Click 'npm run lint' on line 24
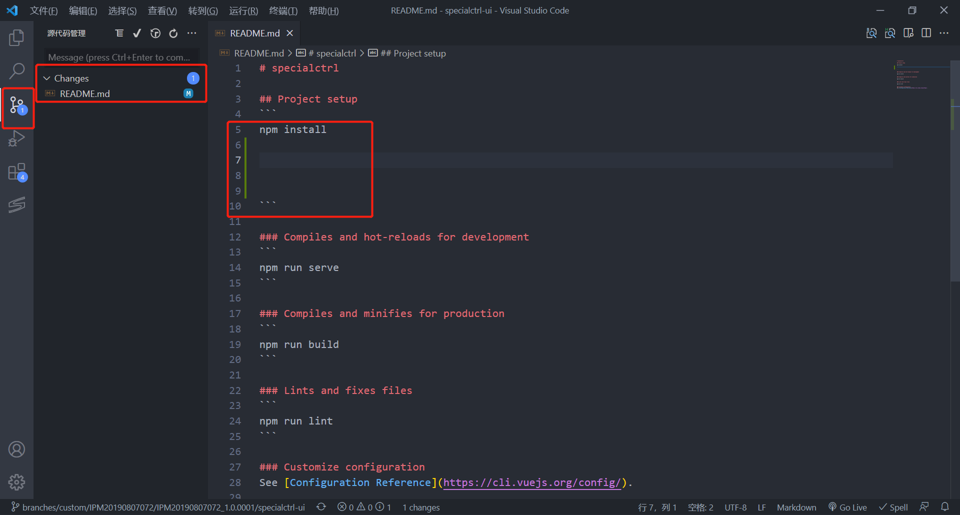The image size is (960, 515). [296, 421]
